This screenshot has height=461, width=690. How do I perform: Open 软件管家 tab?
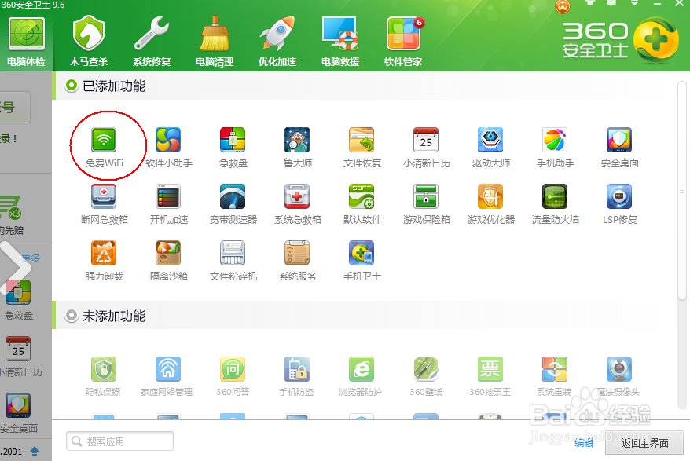pyautogui.click(x=403, y=42)
